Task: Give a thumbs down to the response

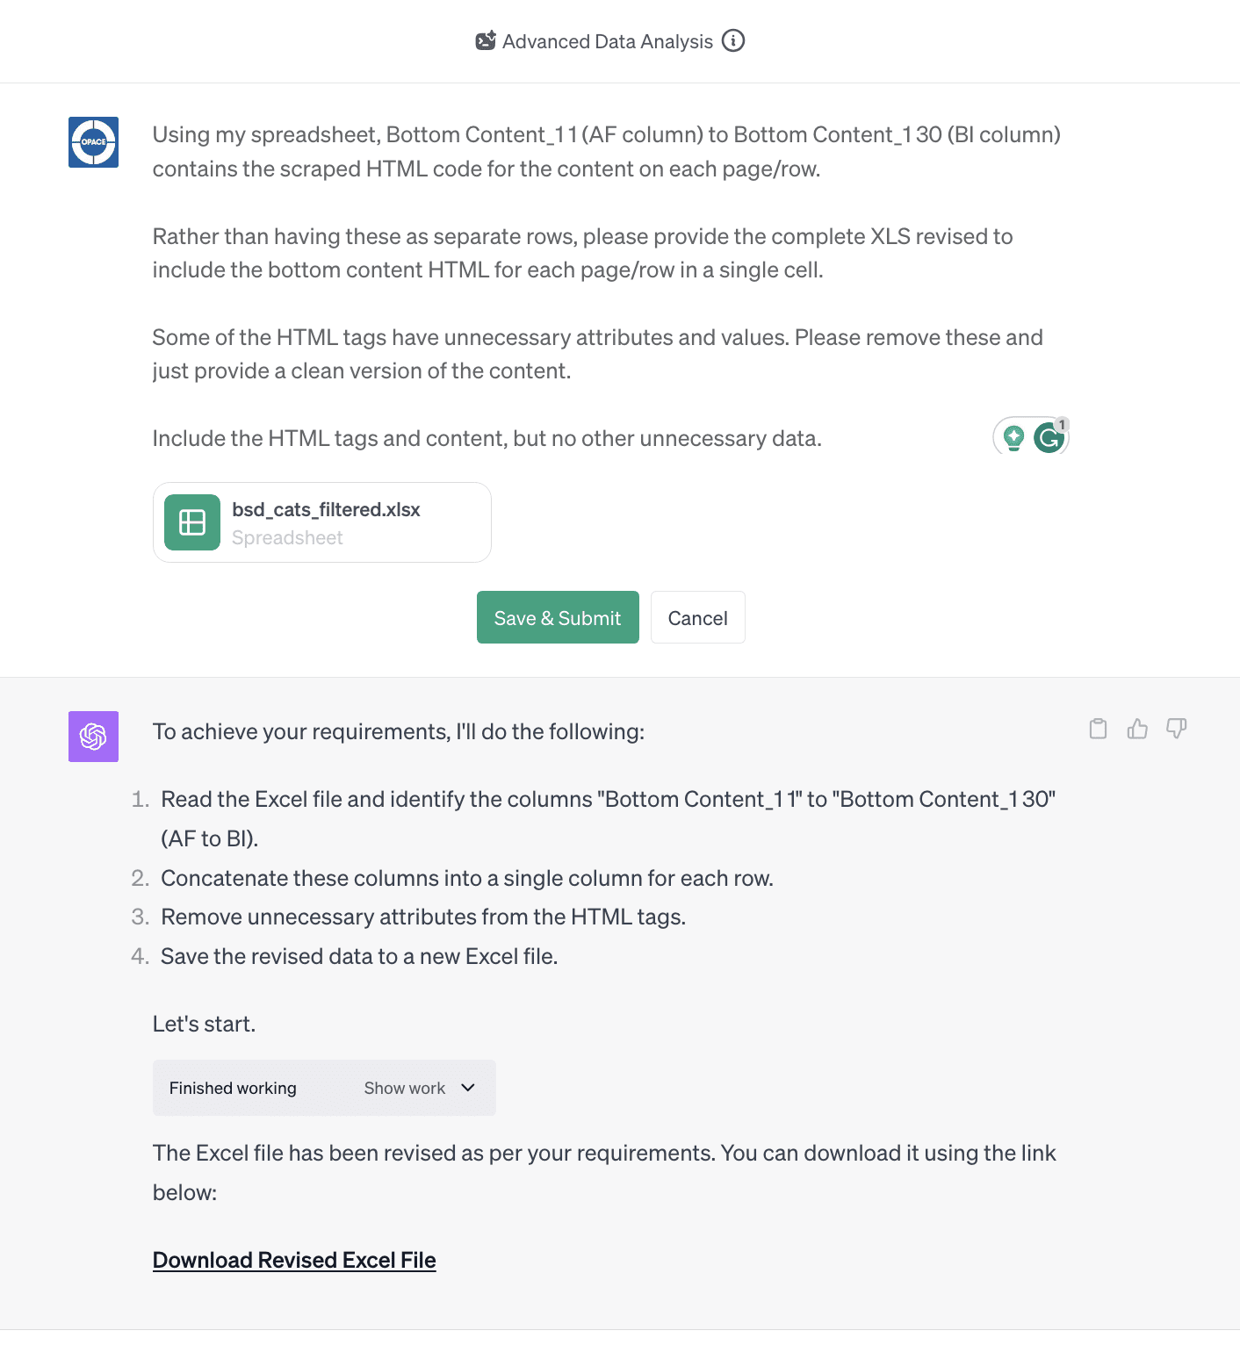Action: tap(1177, 729)
